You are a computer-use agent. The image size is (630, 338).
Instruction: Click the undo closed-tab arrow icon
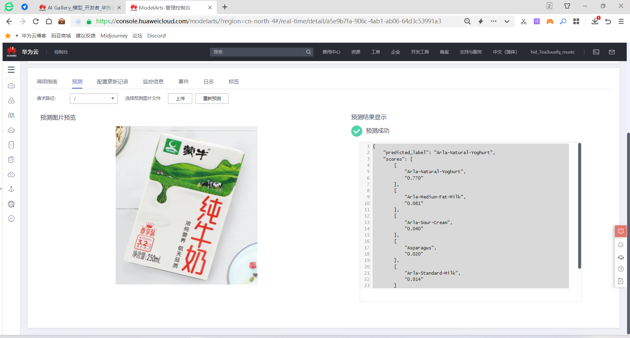608,21
